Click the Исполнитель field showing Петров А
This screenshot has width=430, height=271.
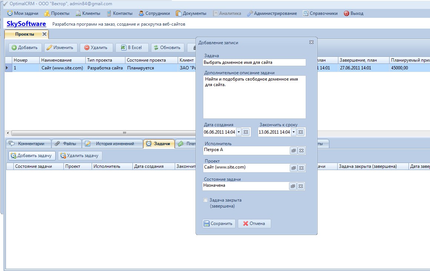point(246,150)
